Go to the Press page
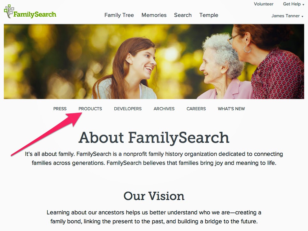Image resolution: width=308 pixels, height=231 pixels. pyautogui.click(x=60, y=109)
